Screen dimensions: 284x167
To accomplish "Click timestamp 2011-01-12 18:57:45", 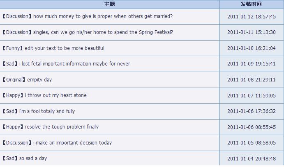I will click(x=251, y=16).
